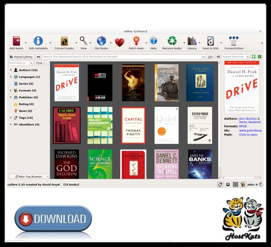Click the Add books icon

point(16,41)
